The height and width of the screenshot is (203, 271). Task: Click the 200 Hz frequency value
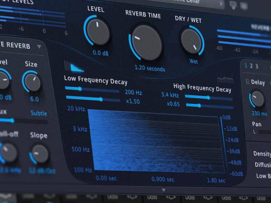point(133,92)
